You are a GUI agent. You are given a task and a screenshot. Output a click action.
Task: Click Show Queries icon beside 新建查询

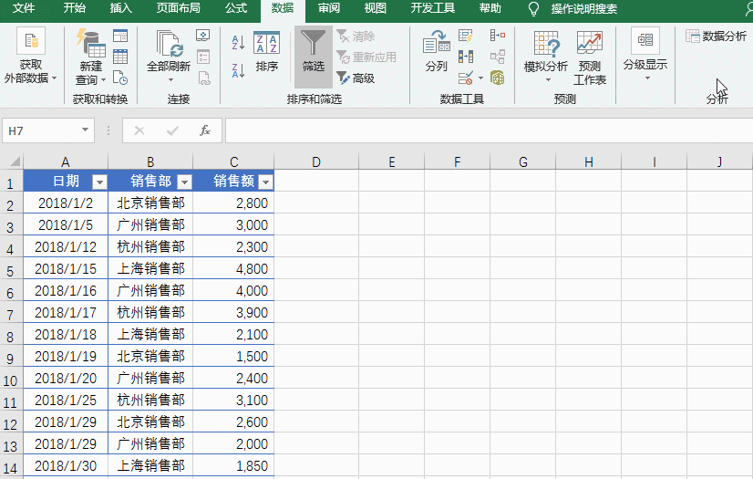click(x=120, y=36)
